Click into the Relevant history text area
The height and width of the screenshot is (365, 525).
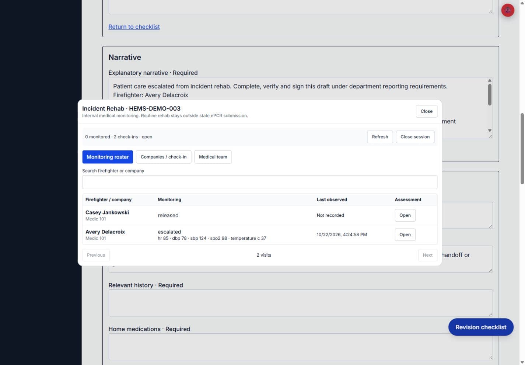[x=301, y=303]
